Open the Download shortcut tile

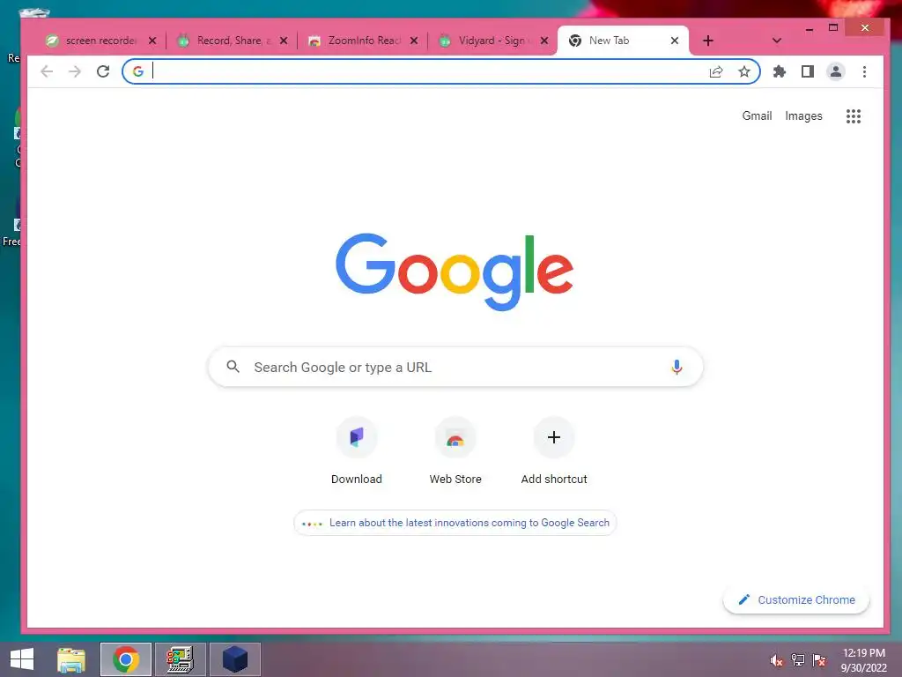[357, 452]
